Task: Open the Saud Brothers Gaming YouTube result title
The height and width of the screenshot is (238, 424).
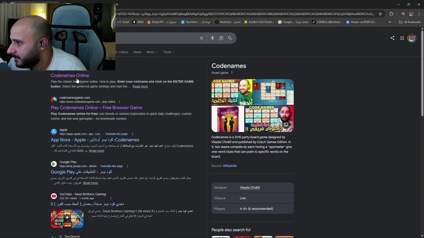Action: pyautogui.click(x=87, y=204)
